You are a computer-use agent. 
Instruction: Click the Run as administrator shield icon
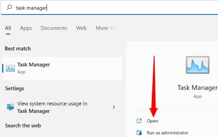(139, 133)
